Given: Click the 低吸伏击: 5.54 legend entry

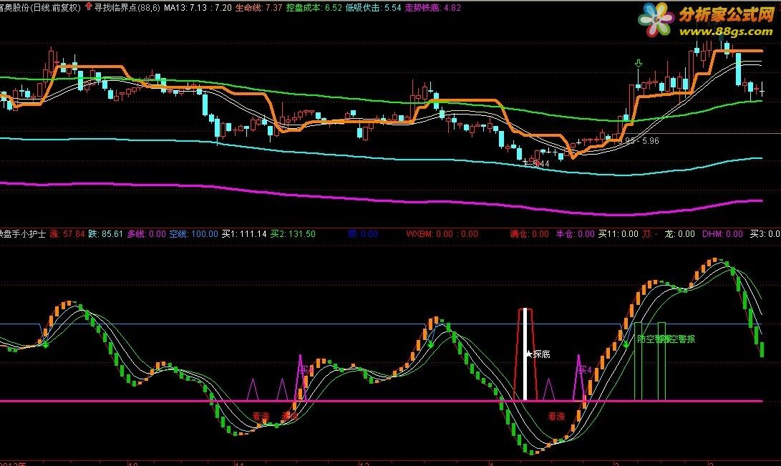Looking at the screenshot, I should pos(373,7).
